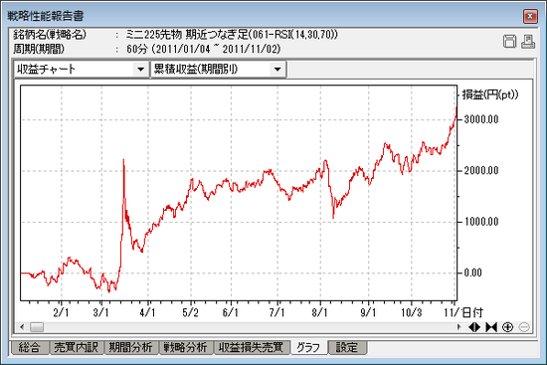Click the 損益(円(pt)) axis title
Viewport: 547px width, 365px height.
(x=490, y=94)
